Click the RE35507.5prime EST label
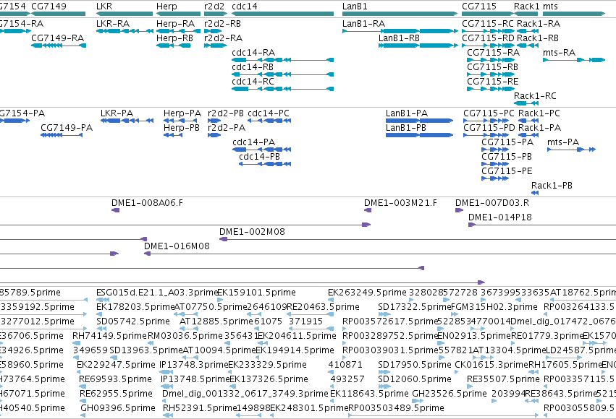Screen dimensions: 616x419 [x=503, y=379]
